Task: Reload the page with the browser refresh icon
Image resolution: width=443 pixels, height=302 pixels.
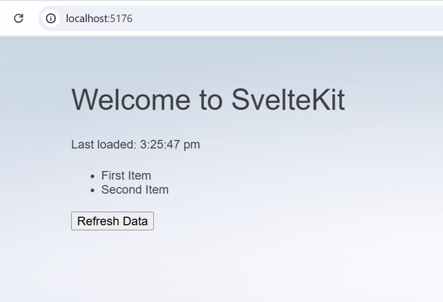Action: click(19, 18)
